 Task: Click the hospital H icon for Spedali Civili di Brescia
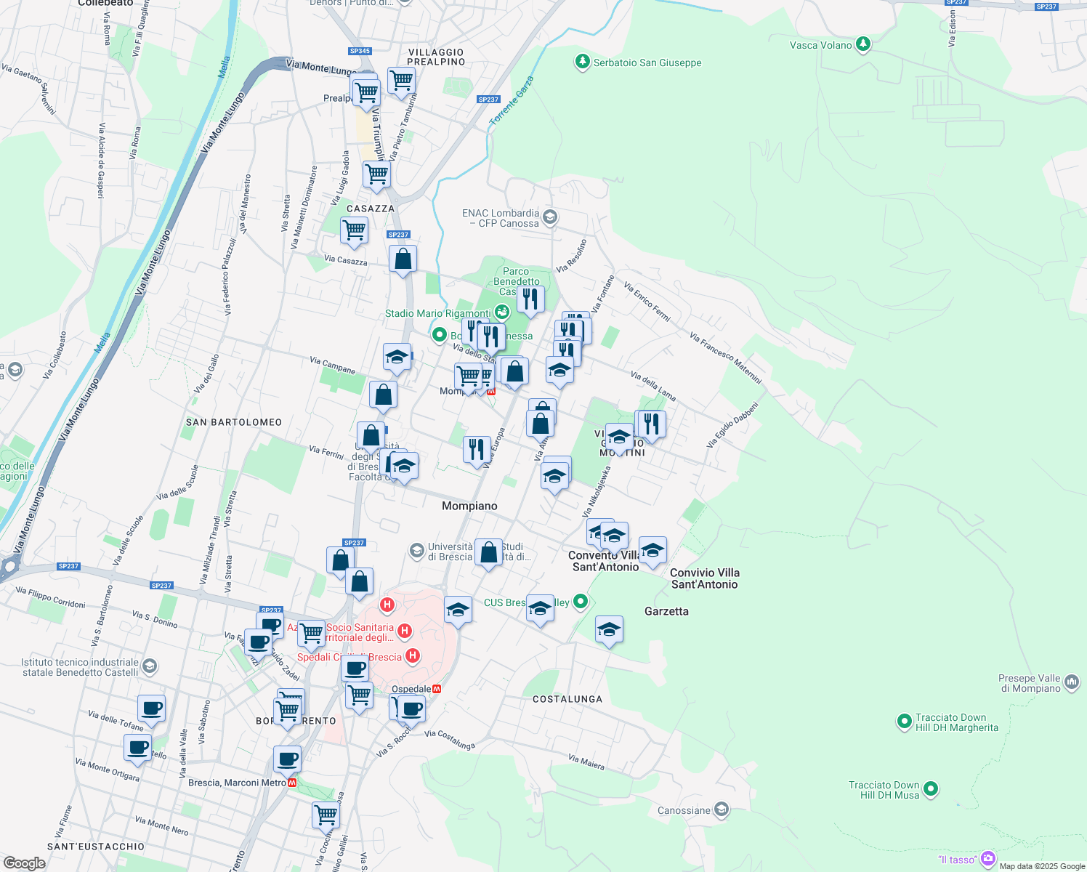pos(412,656)
